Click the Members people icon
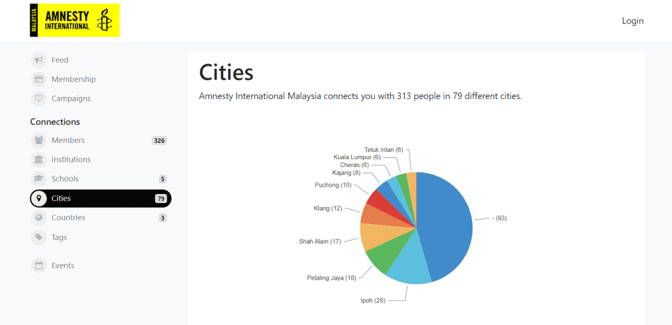672x325 pixels. point(39,140)
